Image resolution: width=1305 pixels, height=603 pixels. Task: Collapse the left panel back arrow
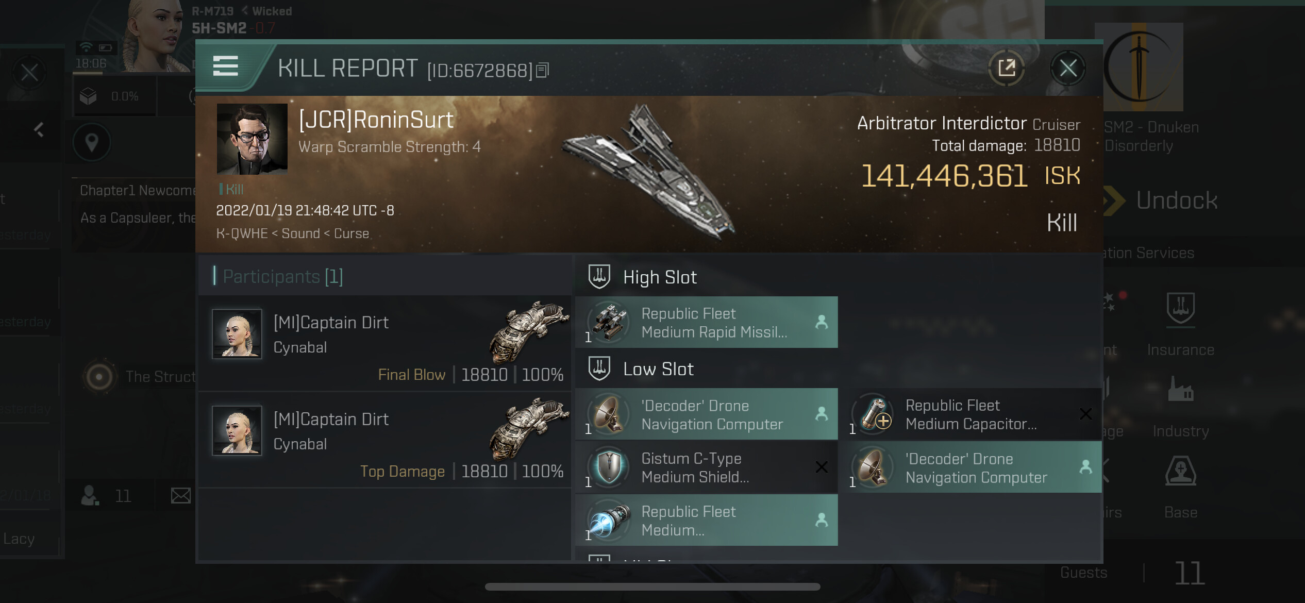pyautogui.click(x=39, y=129)
